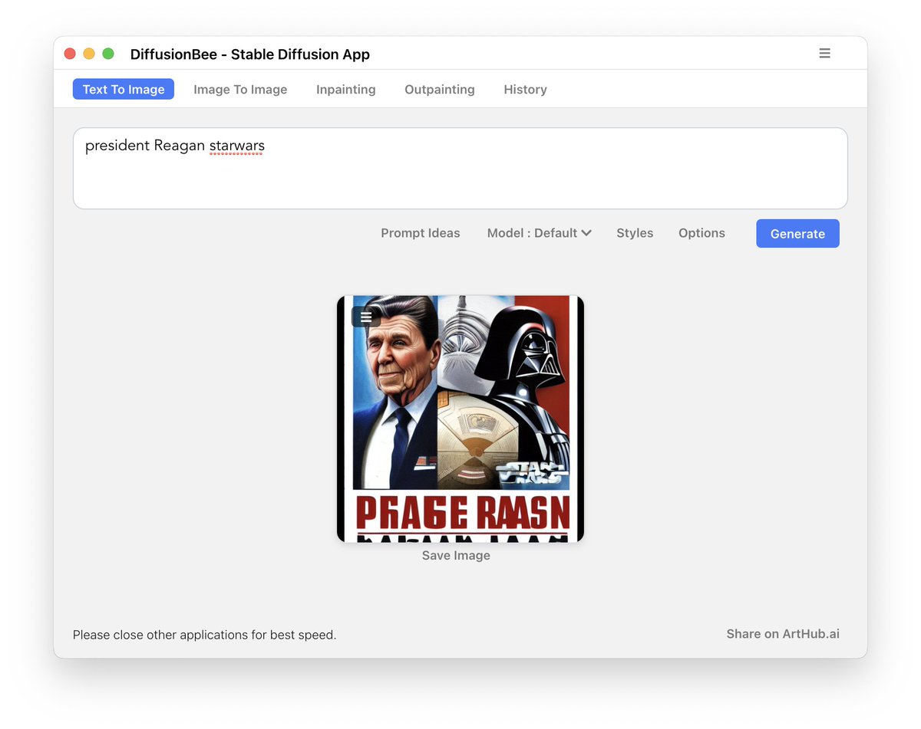Open the image options menu on the generated image
The width and height of the screenshot is (921, 729).
[366, 316]
